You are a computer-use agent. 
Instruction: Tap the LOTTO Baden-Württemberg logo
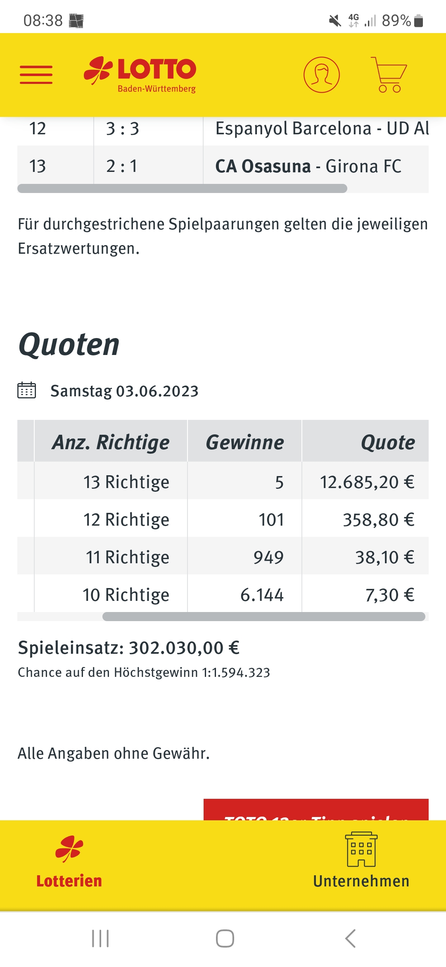click(x=140, y=75)
